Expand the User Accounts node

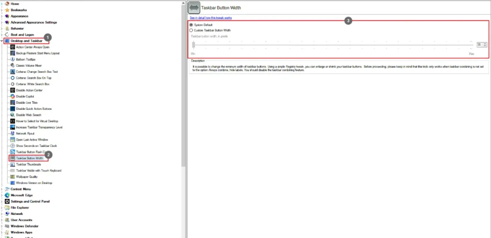point(2,220)
